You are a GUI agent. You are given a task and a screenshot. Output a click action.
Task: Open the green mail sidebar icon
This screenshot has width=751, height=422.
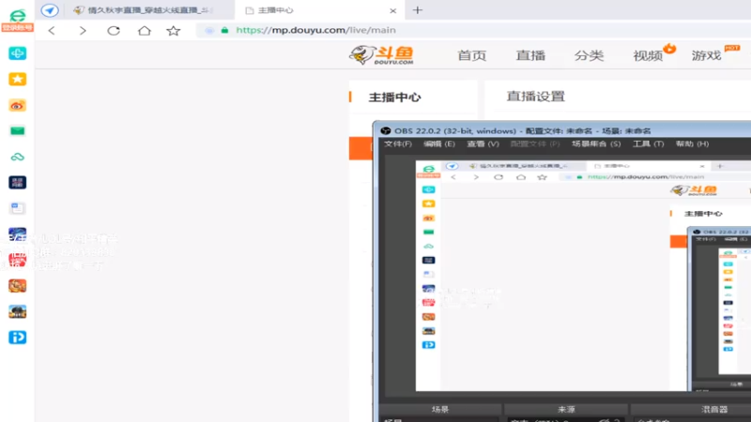point(17,130)
